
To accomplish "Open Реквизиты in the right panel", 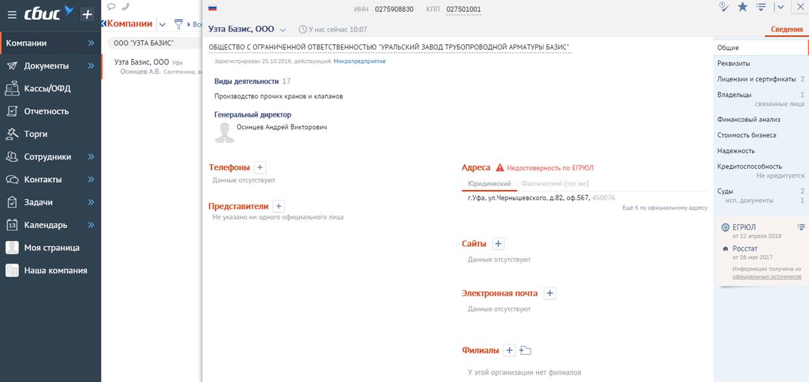I will (x=733, y=64).
